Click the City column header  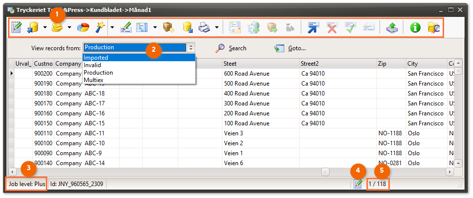tap(427, 64)
